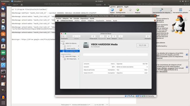Open Ubuntu Software from dock
The height and width of the screenshot is (106, 190).
tap(3, 34)
